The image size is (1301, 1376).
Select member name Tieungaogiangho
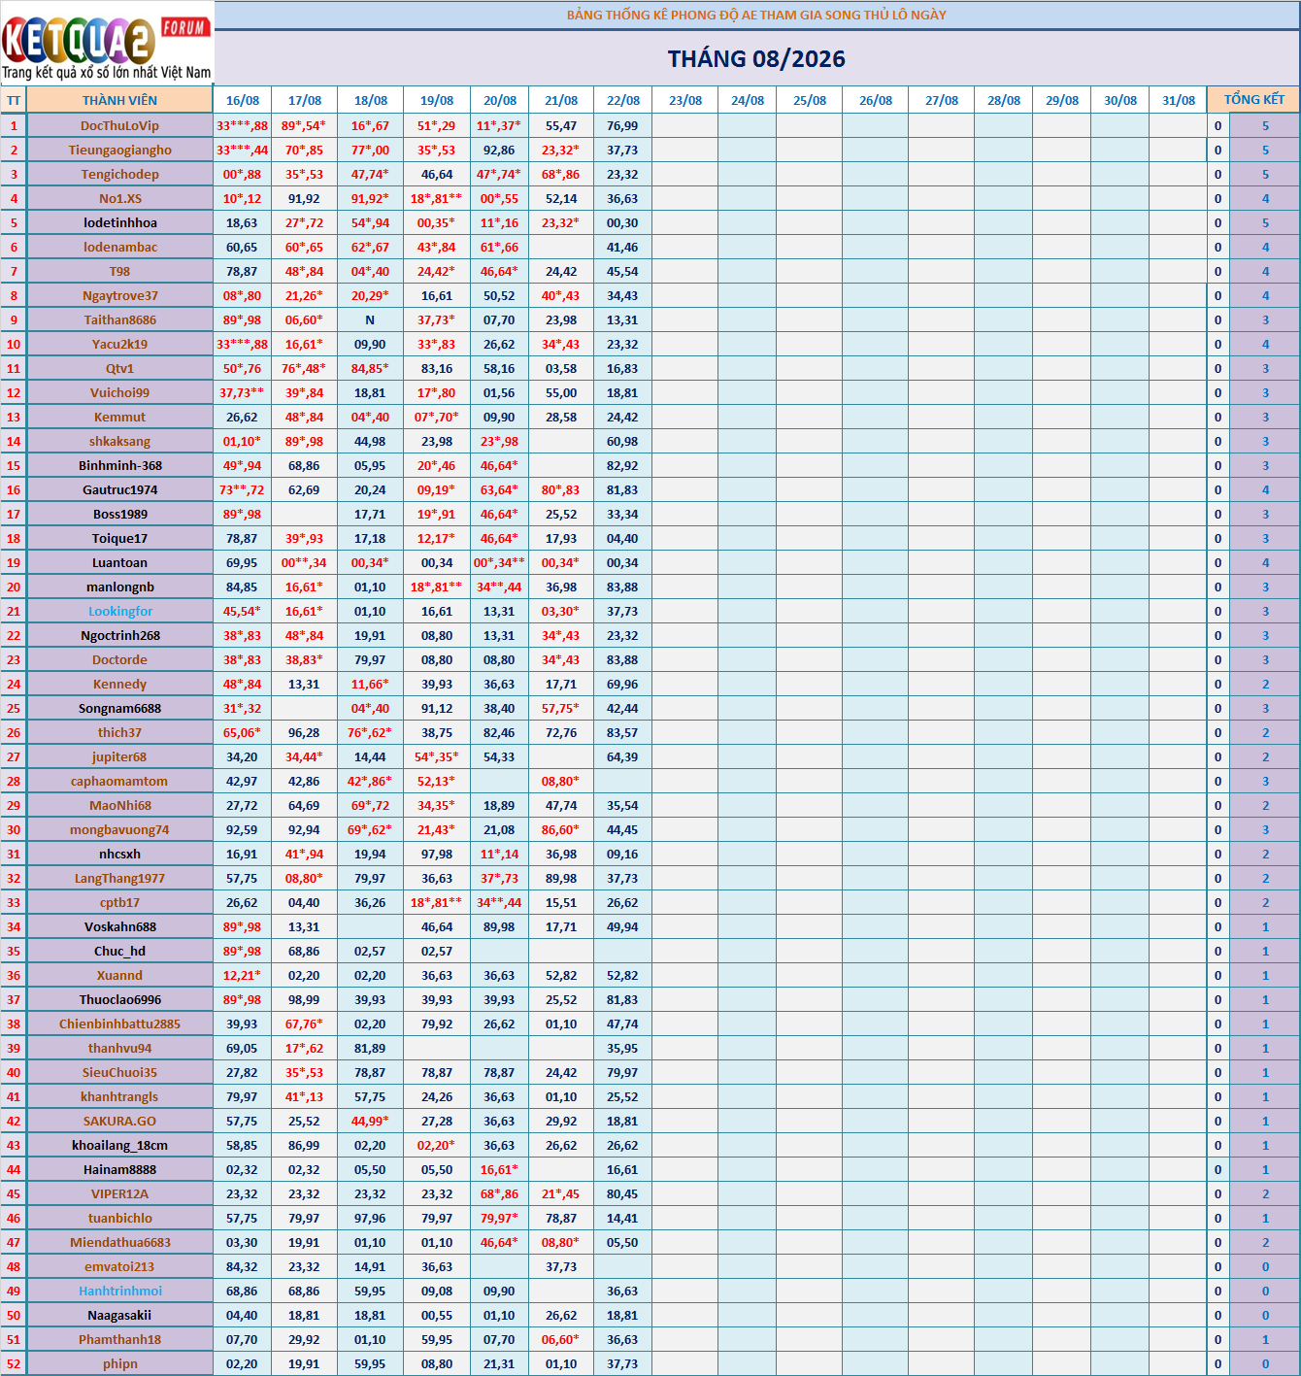click(119, 150)
